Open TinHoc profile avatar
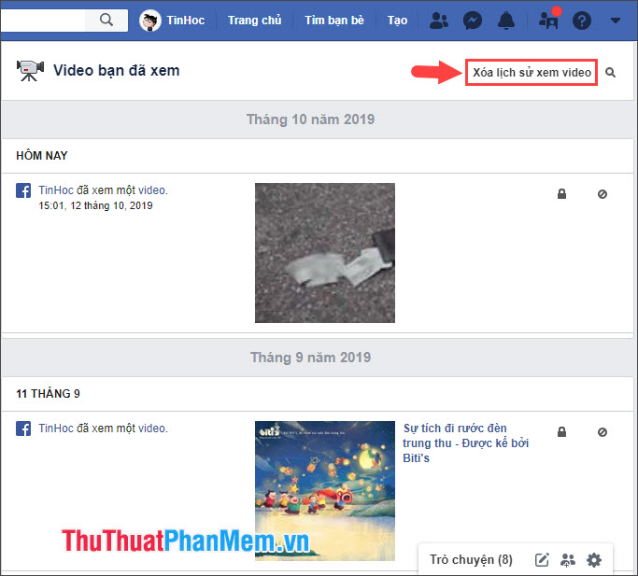 (x=149, y=21)
